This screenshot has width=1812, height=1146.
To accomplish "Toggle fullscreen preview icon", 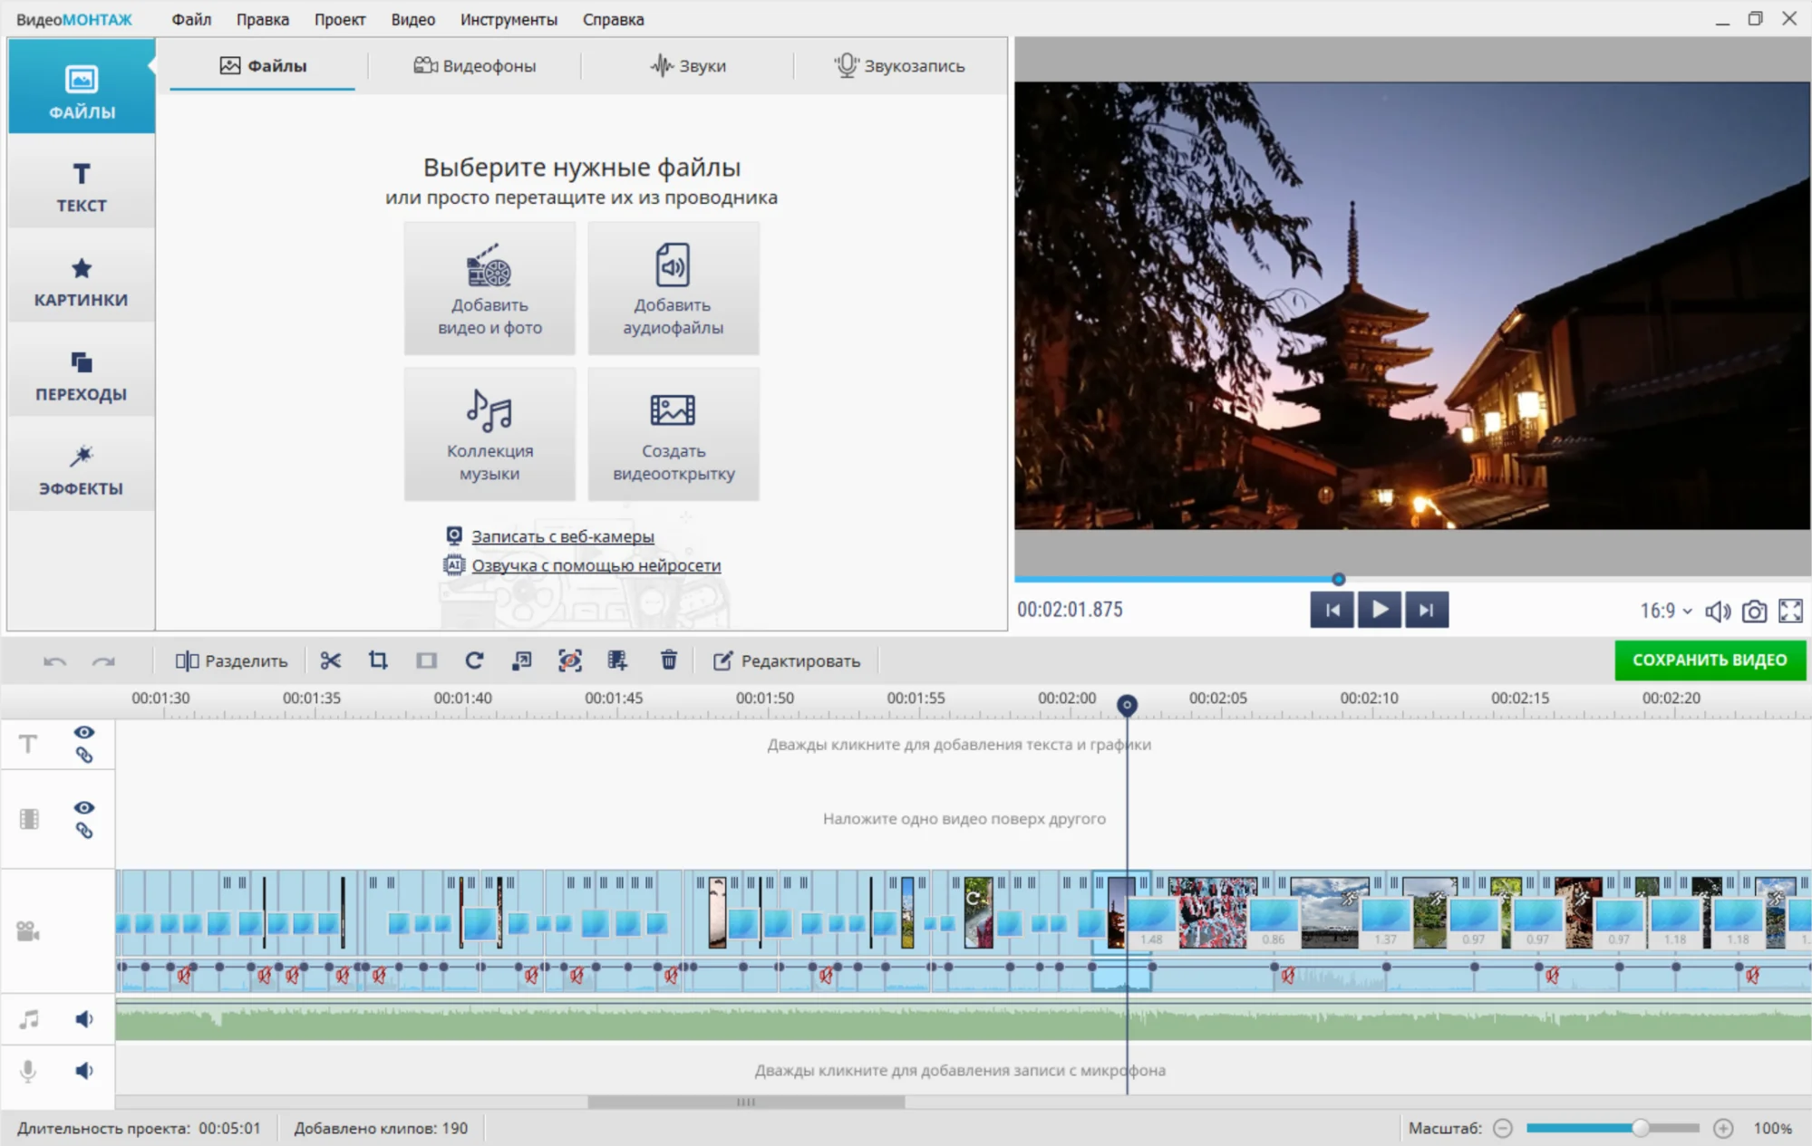I will (1790, 612).
